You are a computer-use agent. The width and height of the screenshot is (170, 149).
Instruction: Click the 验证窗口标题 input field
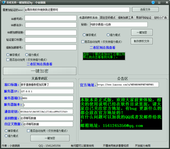coord(51,40)
